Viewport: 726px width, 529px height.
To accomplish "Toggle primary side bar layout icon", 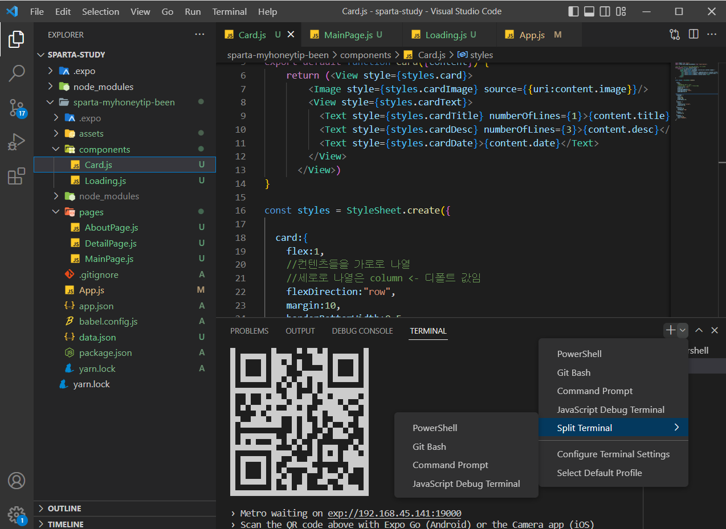I will click(574, 11).
